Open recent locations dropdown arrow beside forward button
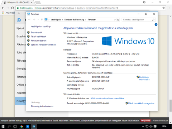 pos(38,20)
